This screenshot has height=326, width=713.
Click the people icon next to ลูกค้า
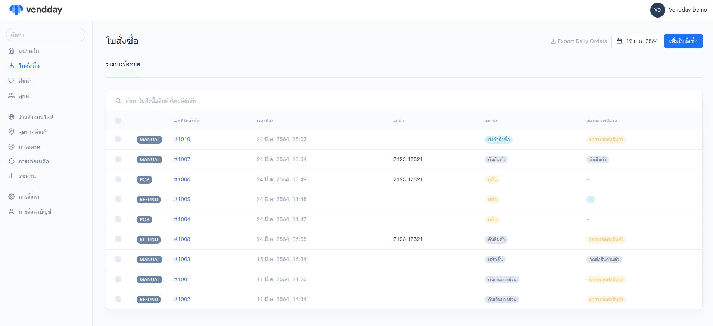[12, 96]
